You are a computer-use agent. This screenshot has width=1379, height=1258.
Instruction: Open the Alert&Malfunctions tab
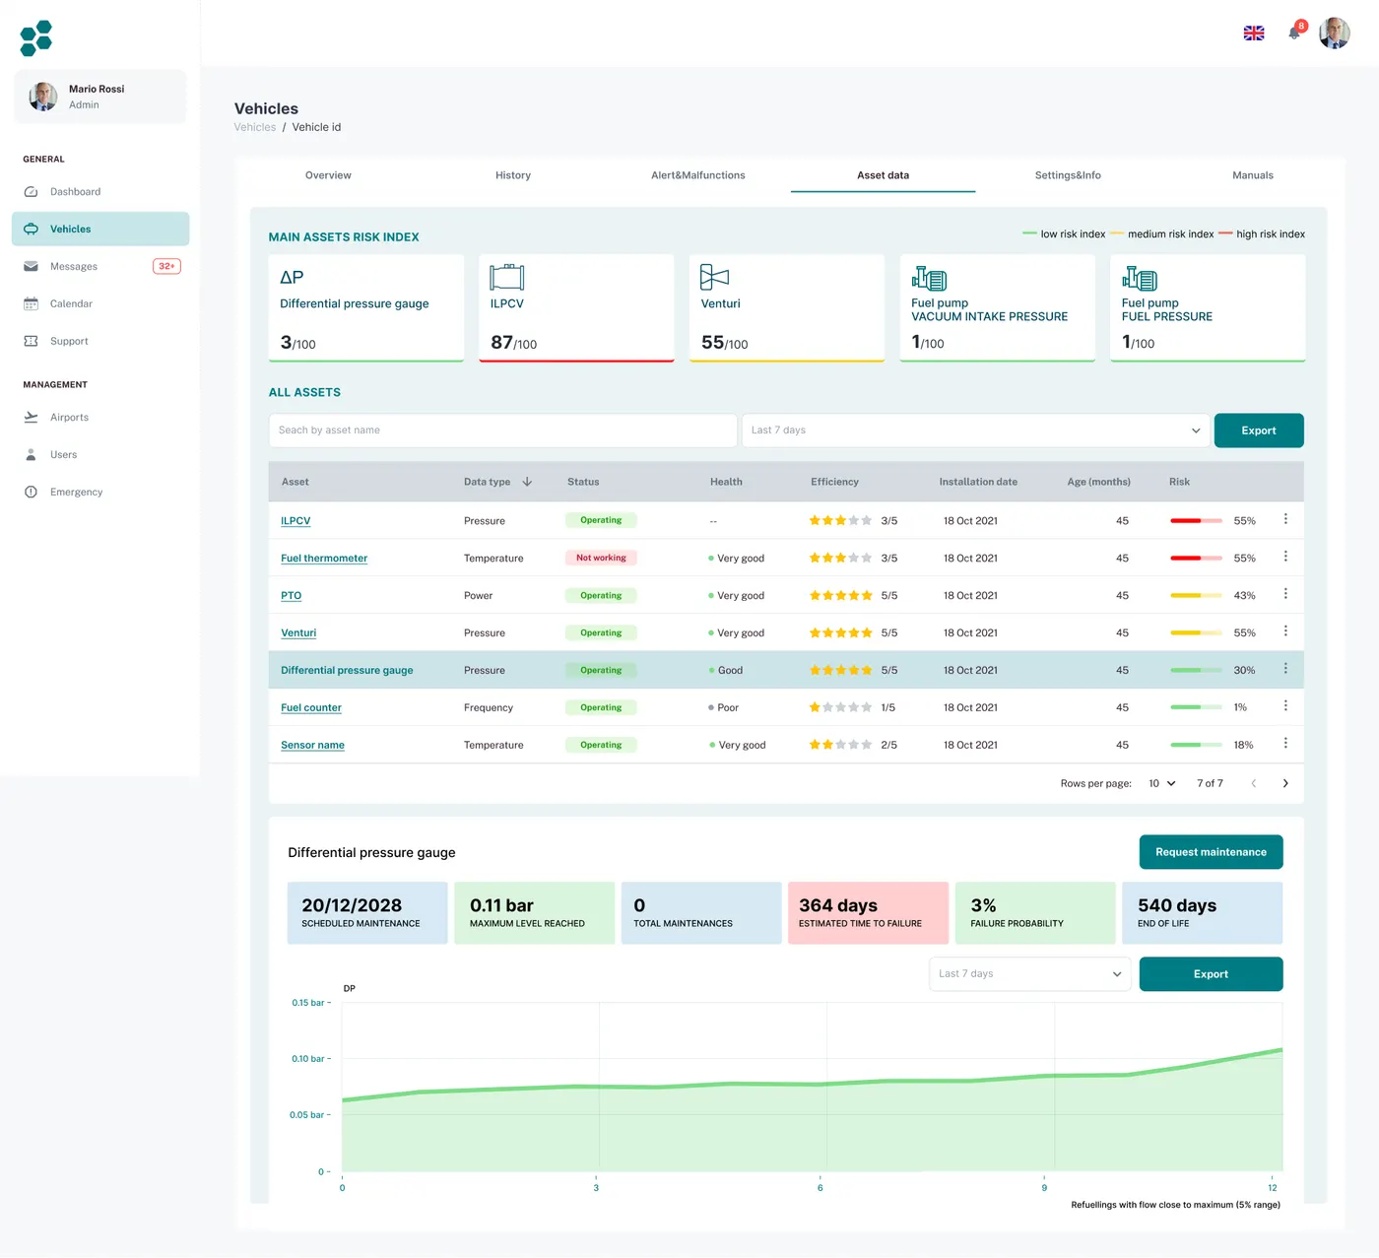click(x=698, y=175)
